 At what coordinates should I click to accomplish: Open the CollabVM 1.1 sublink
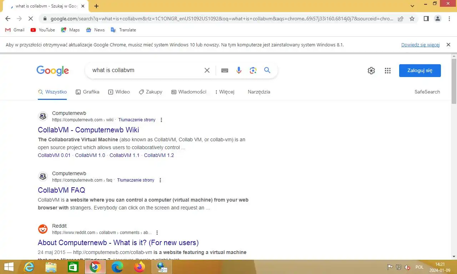click(125, 155)
